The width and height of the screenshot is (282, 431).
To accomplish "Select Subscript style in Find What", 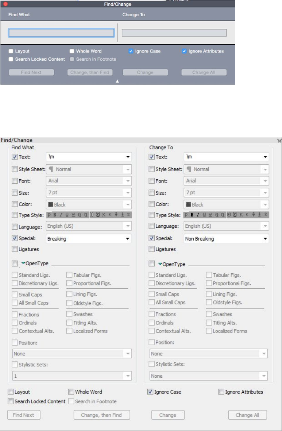I will [x=122, y=215].
